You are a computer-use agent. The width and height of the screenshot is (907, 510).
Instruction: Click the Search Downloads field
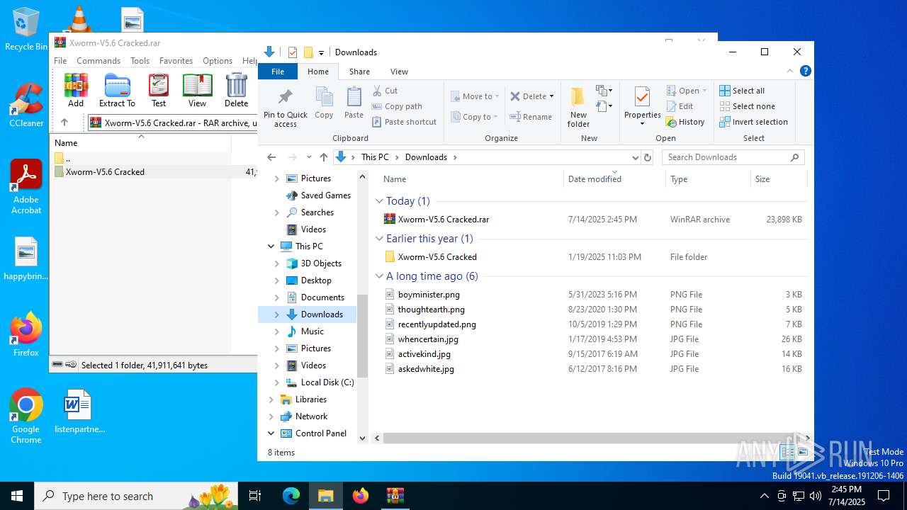(x=733, y=157)
